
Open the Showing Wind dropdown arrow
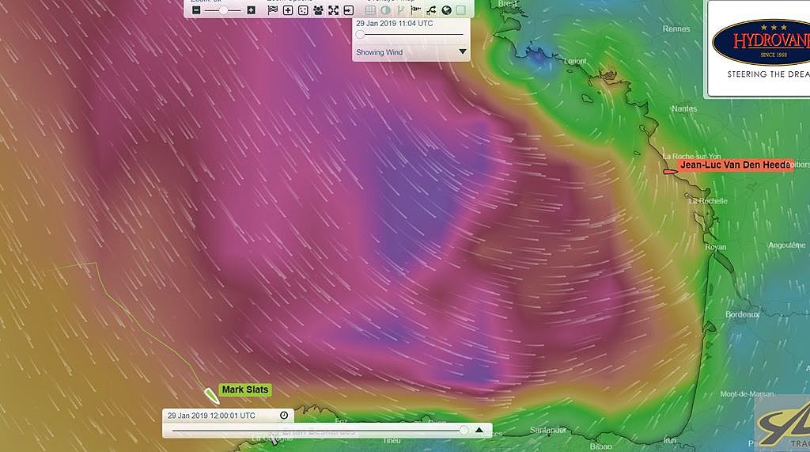(x=462, y=51)
